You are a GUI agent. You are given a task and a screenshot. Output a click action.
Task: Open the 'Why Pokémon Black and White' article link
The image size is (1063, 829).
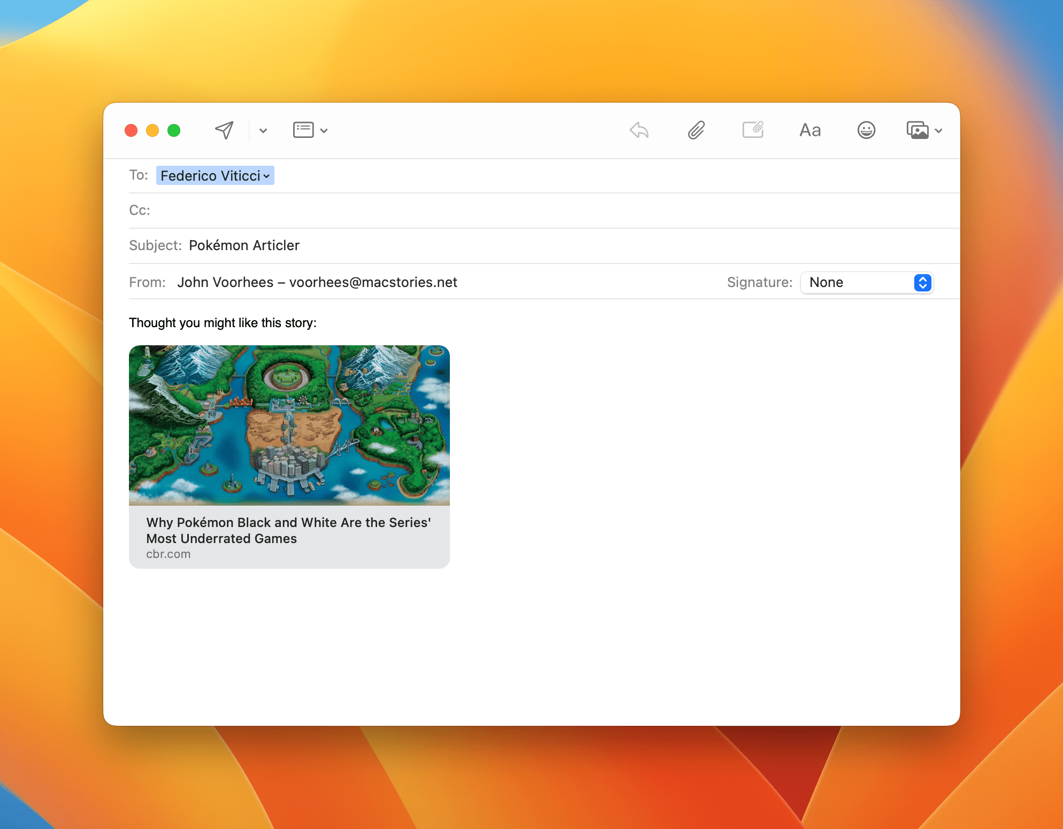pos(288,530)
